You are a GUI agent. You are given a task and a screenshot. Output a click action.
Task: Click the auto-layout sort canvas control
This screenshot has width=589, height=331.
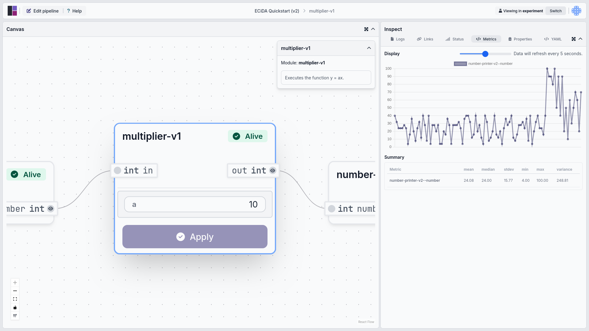(15, 316)
